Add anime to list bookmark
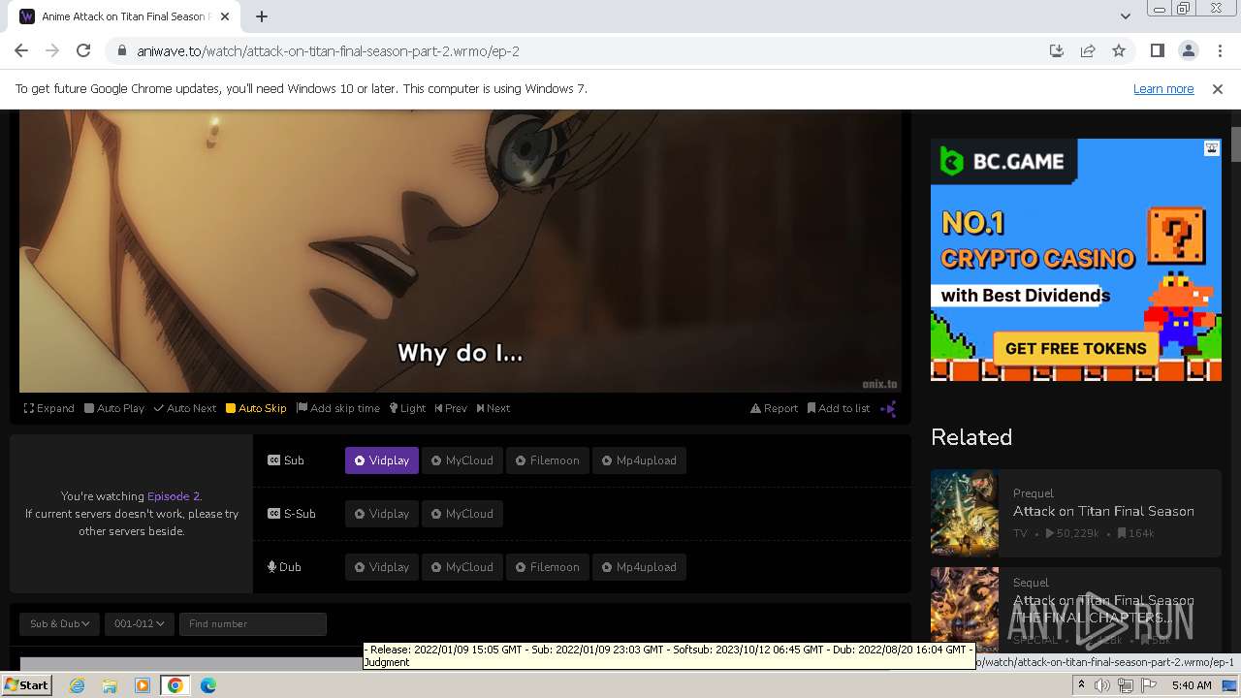 (x=839, y=408)
